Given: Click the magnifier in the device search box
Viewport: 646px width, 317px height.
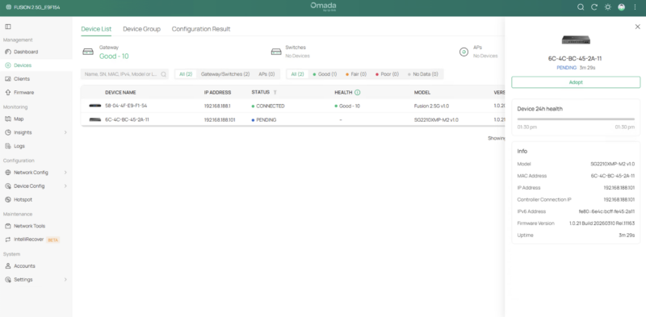Looking at the screenshot, I should point(164,74).
